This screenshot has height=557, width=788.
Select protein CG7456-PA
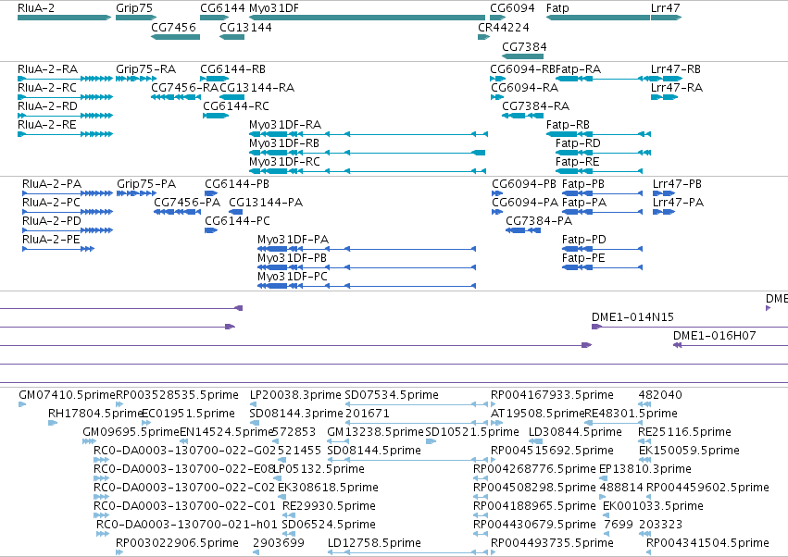(178, 212)
